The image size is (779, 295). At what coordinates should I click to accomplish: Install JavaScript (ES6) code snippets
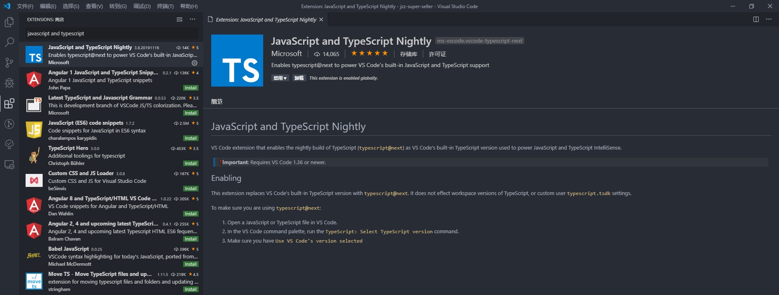coord(190,138)
